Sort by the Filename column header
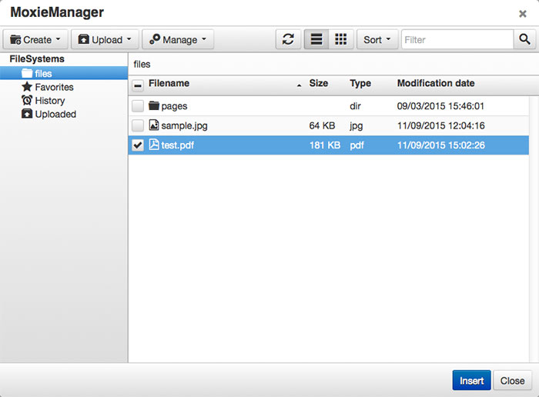The height and width of the screenshot is (397, 539). pos(169,83)
